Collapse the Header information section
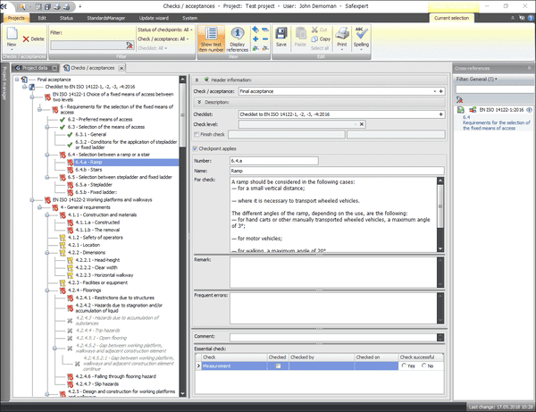This screenshot has height=412, width=536. [197, 80]
